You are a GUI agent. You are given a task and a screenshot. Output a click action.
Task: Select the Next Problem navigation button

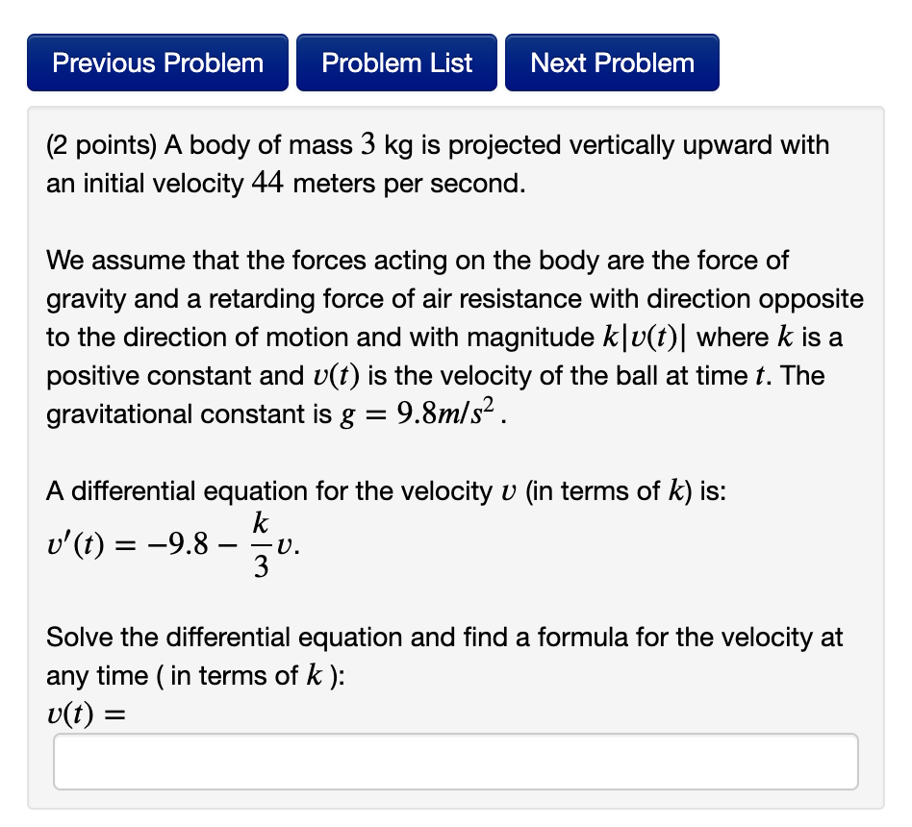611,62
